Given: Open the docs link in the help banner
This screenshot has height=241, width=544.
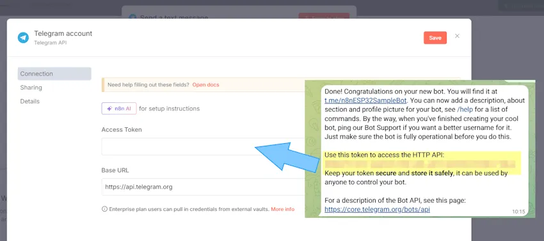Looking at the screenshot, I should pos(205,84).
